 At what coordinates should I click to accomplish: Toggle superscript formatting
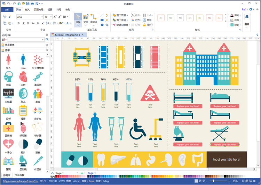[x=43, y=23]
